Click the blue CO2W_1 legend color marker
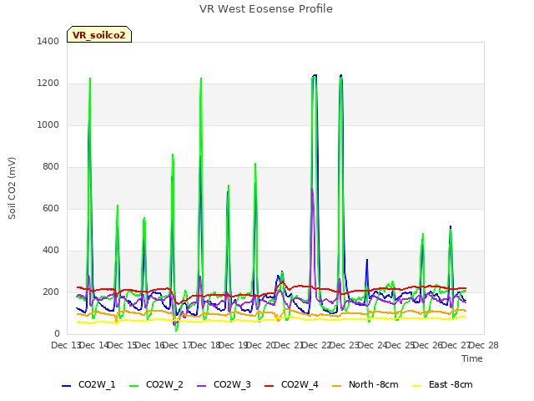This screenshot has width=534, height=401. (x=66, y=386)
